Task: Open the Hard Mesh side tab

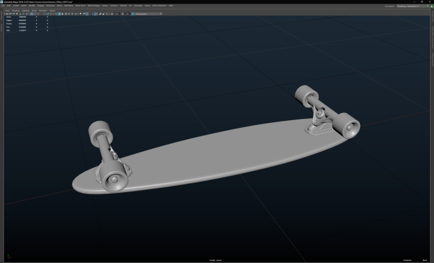Action: click(x=1, y=16)
